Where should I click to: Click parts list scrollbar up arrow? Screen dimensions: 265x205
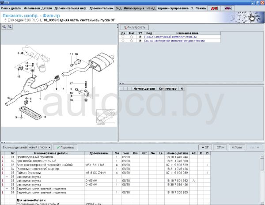point(262,157)
